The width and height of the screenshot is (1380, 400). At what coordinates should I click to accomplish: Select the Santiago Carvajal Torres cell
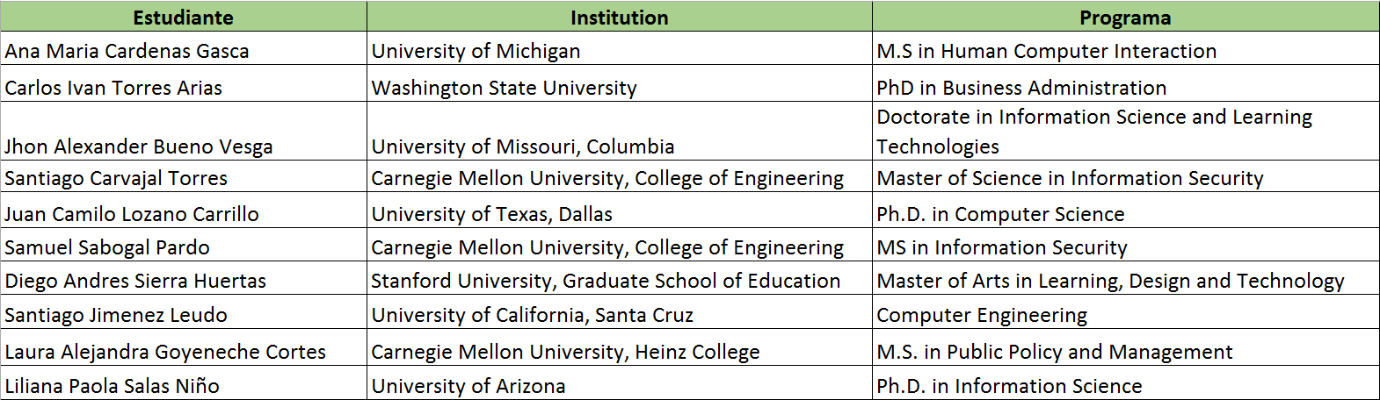coord(184,177)
